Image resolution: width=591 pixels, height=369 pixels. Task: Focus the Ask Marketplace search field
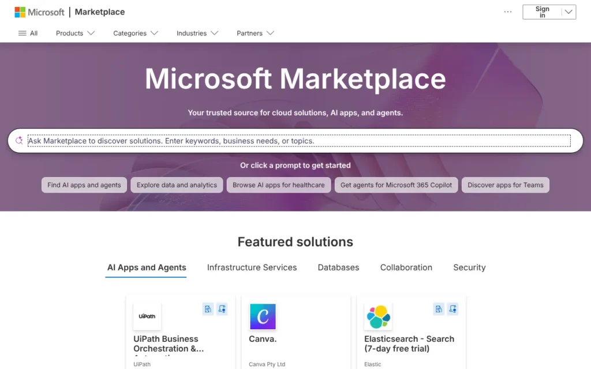point(299,141)
